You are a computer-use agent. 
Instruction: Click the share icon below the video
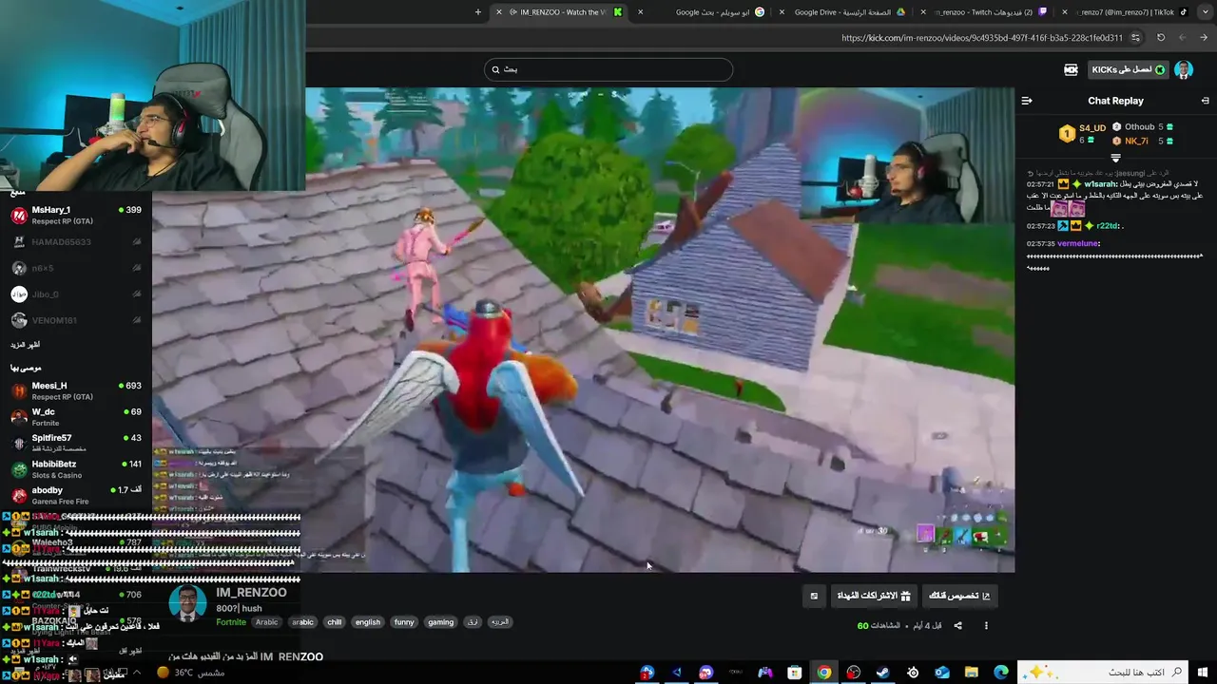(x=957, y=625)
